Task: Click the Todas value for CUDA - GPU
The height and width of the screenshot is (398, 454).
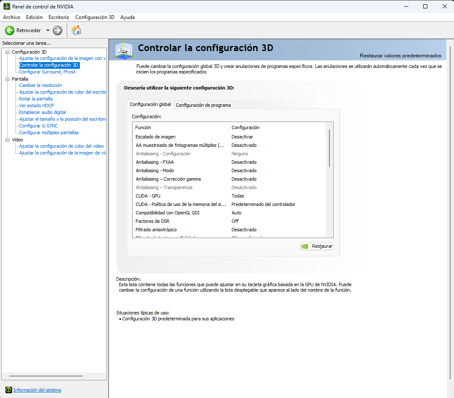Action: (238, 196)
